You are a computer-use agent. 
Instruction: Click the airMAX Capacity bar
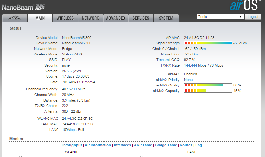[x=208, y=91]
